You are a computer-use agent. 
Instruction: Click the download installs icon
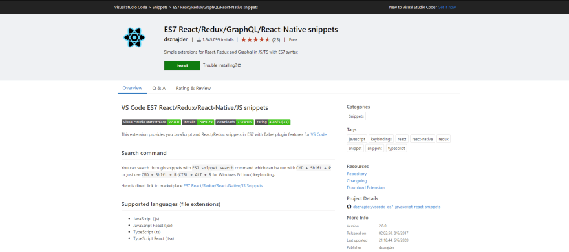[x=199, y=40]
